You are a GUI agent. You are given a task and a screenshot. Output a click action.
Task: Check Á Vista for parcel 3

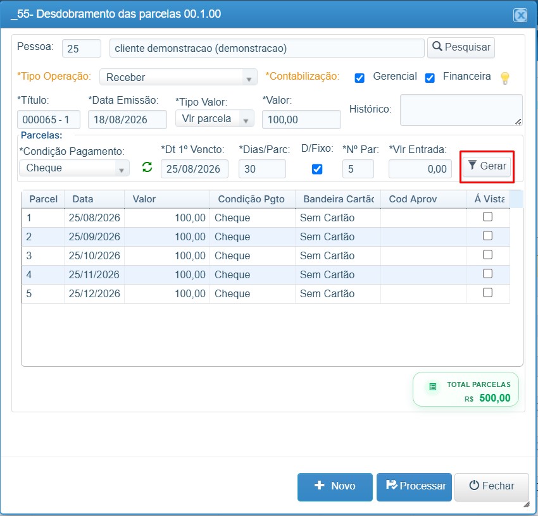[x=487, y=254]
